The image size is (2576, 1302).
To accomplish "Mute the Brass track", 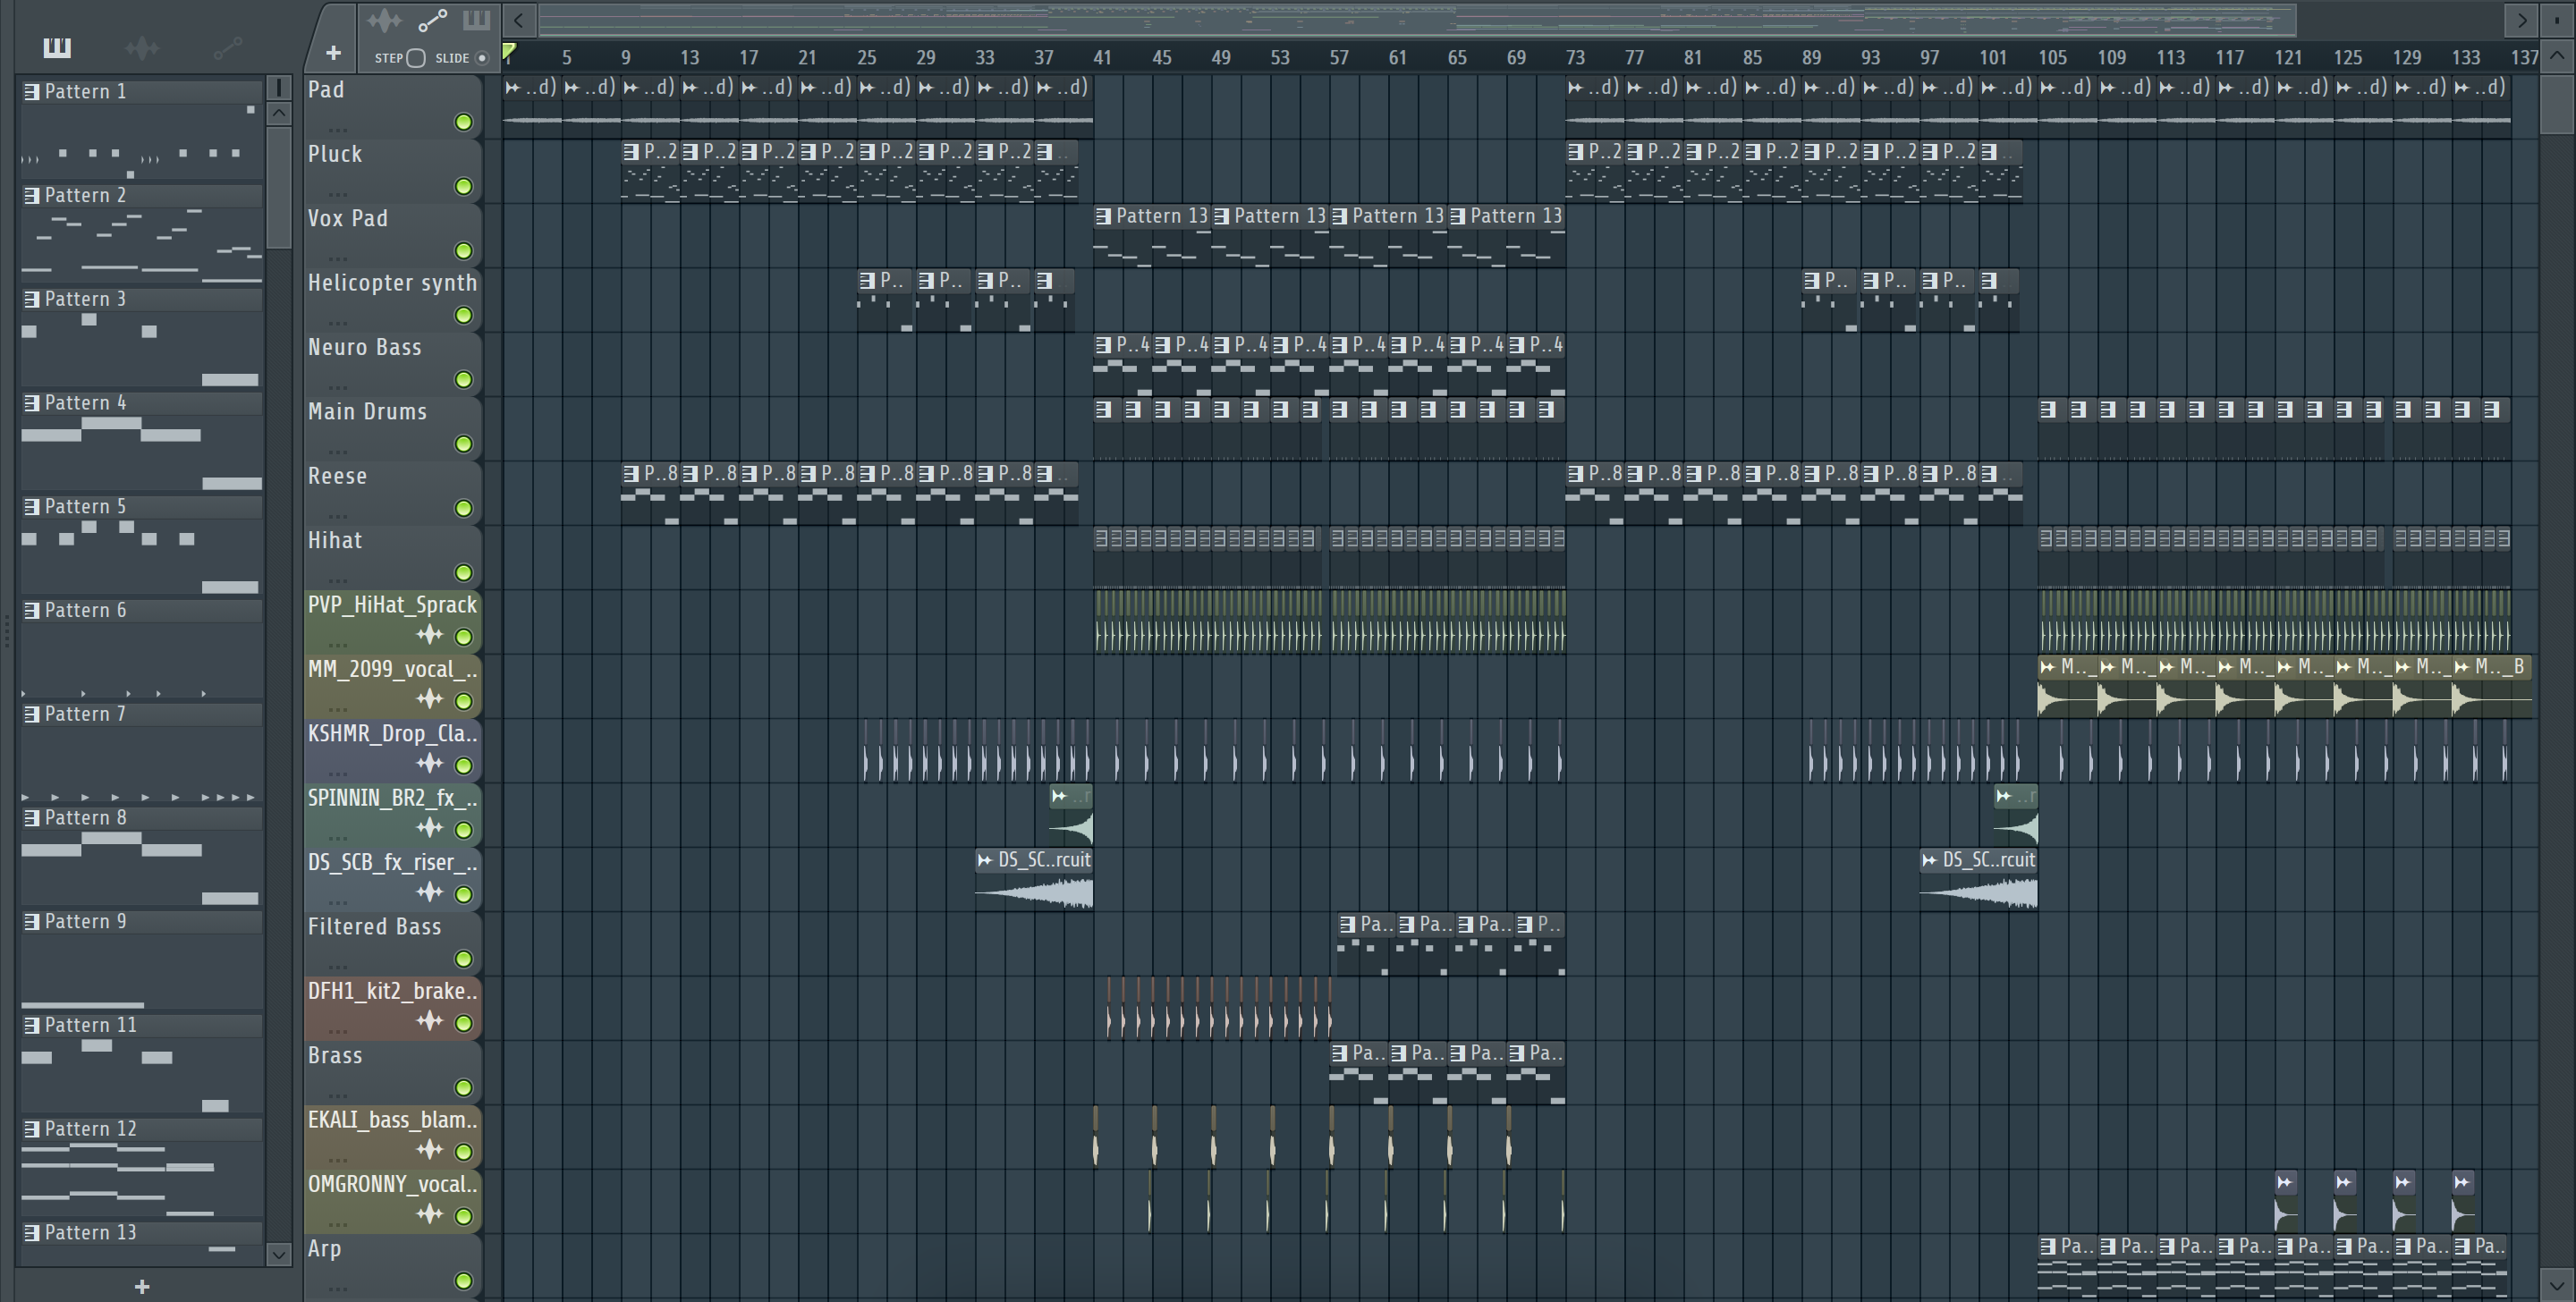I will (463, 1088).
